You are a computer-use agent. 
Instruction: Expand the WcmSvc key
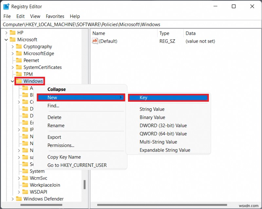tap(19, 178)
